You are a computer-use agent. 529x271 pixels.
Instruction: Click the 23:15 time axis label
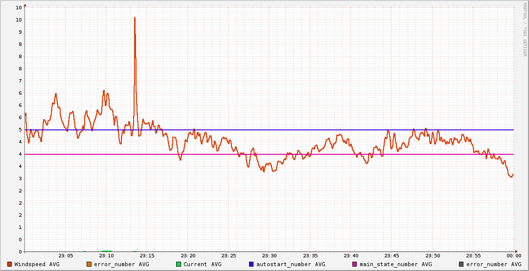(147, 255)
